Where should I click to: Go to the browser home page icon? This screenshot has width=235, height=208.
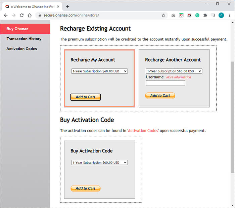click(x=30, y=15)
